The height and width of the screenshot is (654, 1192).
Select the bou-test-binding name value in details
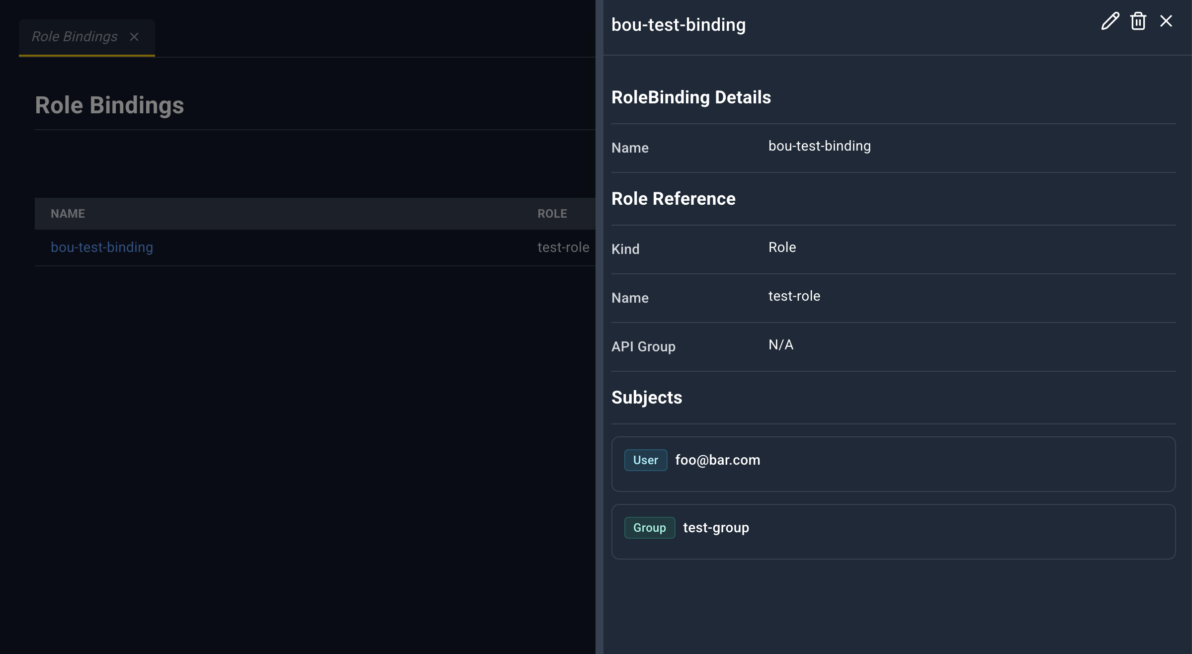point(820,146)
